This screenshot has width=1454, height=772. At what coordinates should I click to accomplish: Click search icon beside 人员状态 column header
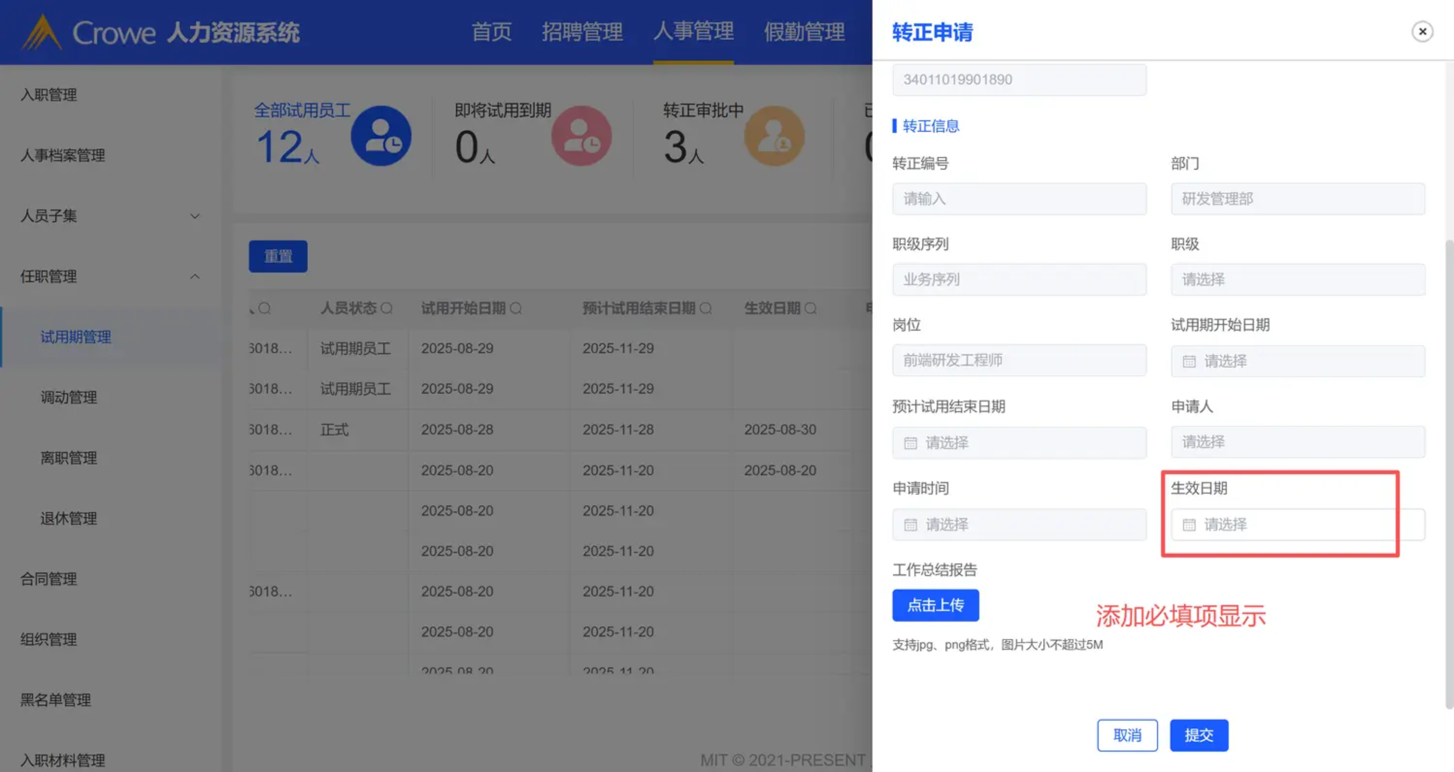point(387,308)
